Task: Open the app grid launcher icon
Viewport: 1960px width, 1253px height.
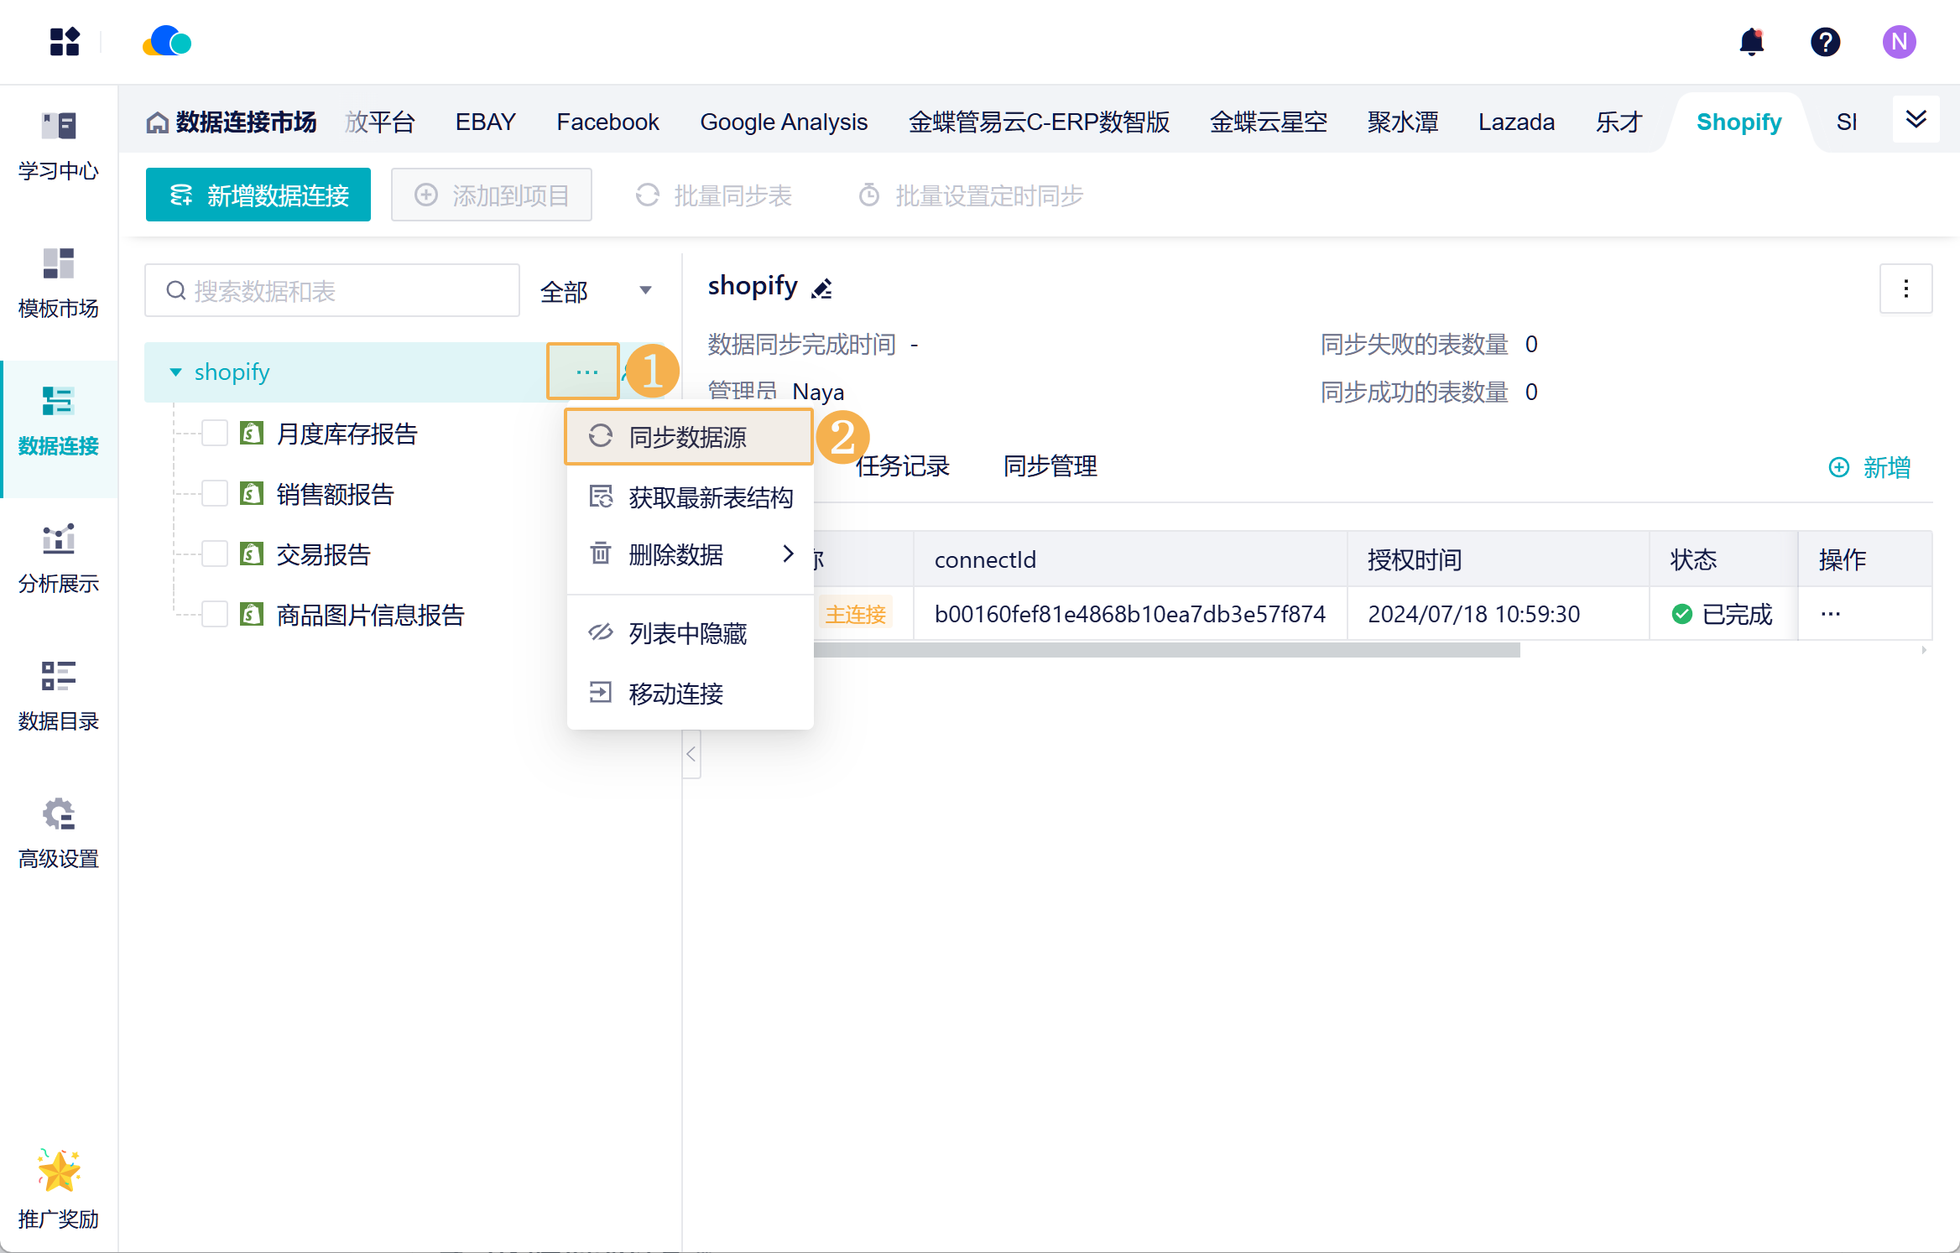Action: coord(64,42)
